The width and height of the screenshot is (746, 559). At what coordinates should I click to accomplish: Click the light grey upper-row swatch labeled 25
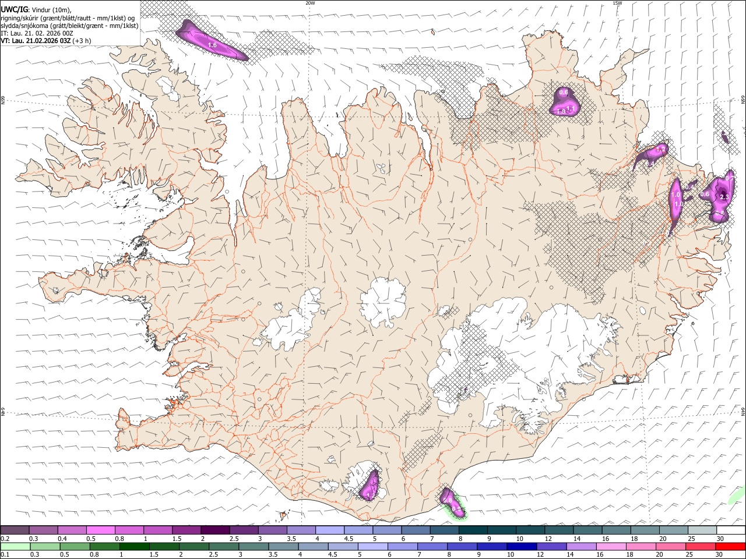702,530
